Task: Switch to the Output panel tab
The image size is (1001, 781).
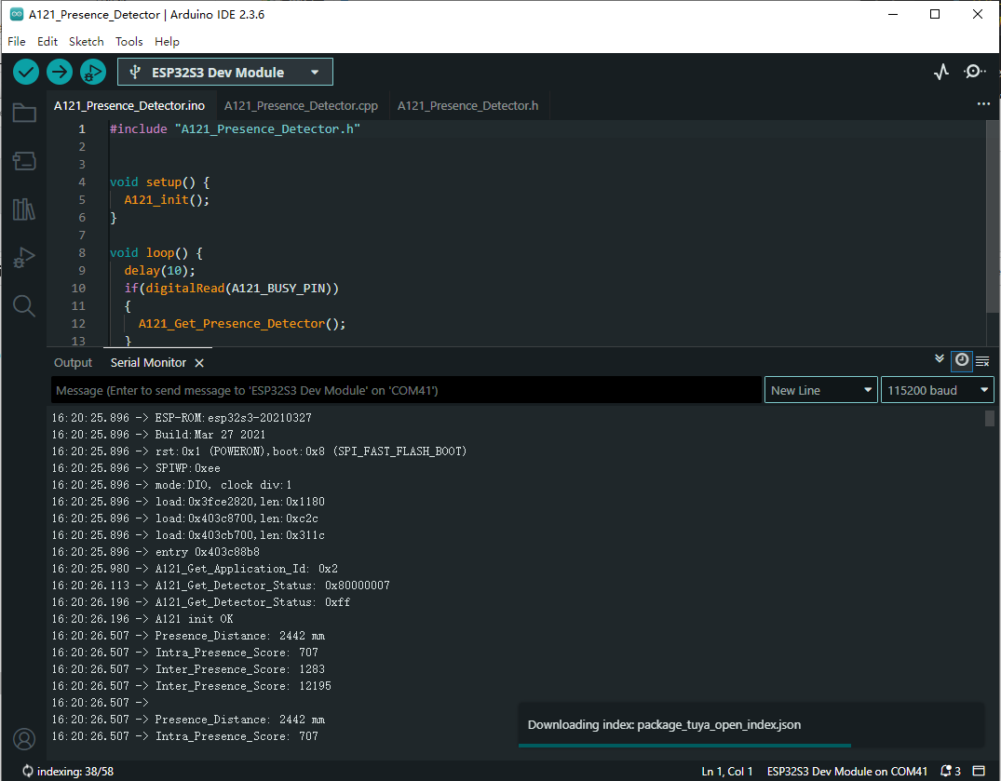Action: pyautogui.click(x=73, y=362)
